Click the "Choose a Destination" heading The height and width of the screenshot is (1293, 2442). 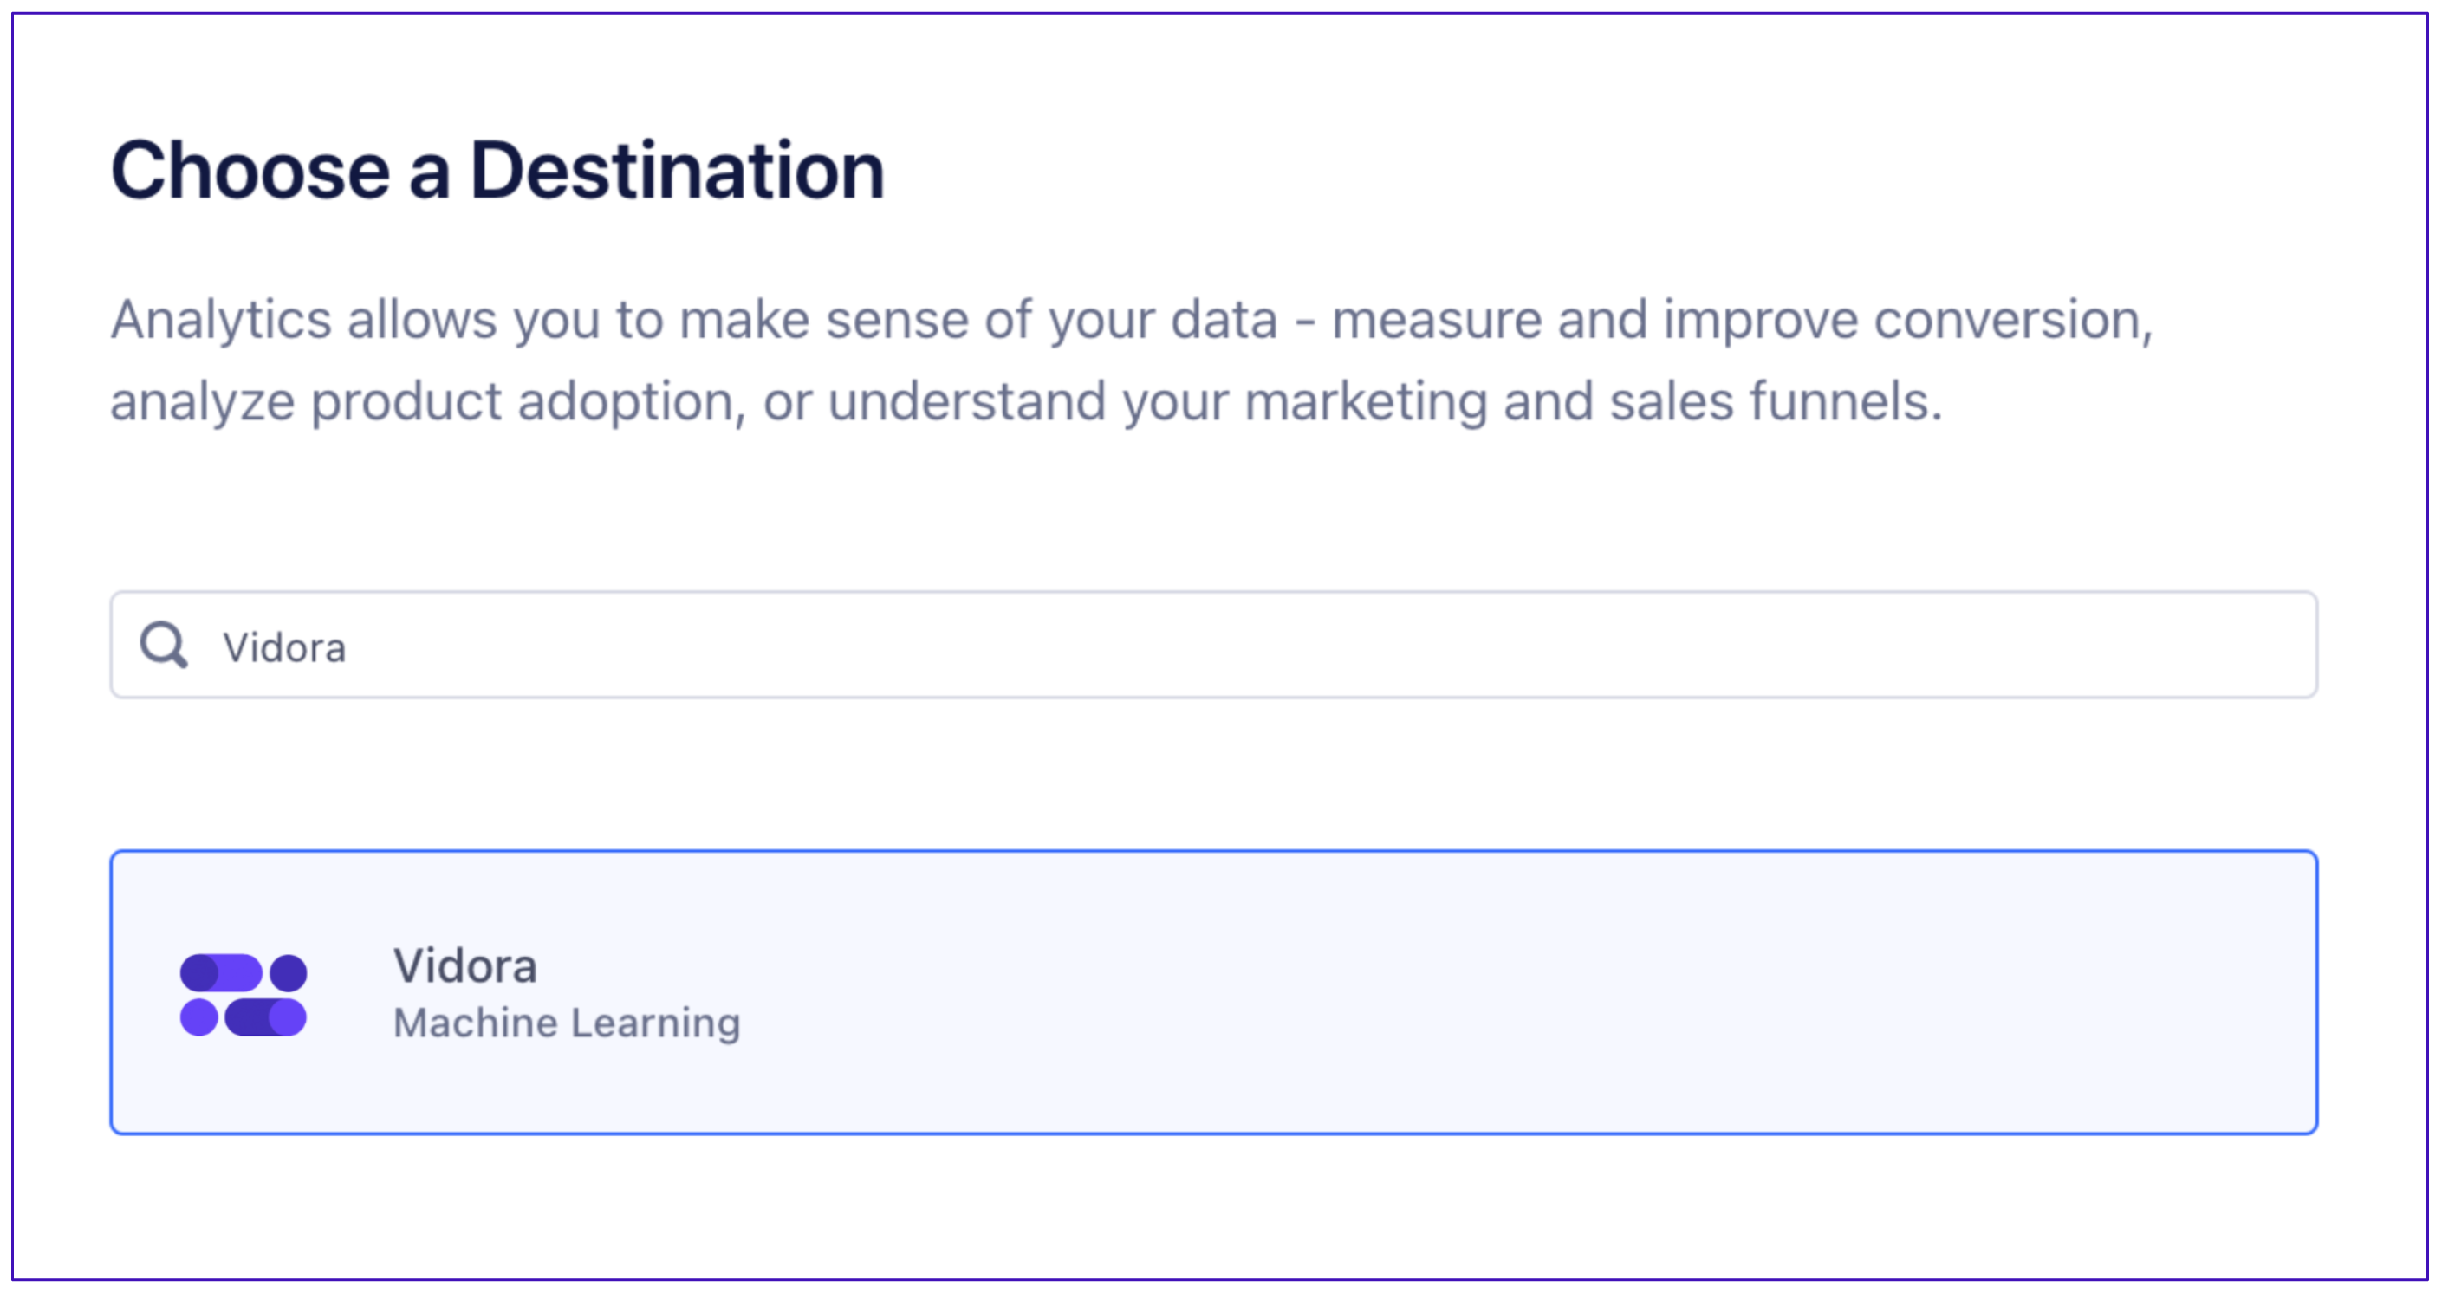point(497,171)
